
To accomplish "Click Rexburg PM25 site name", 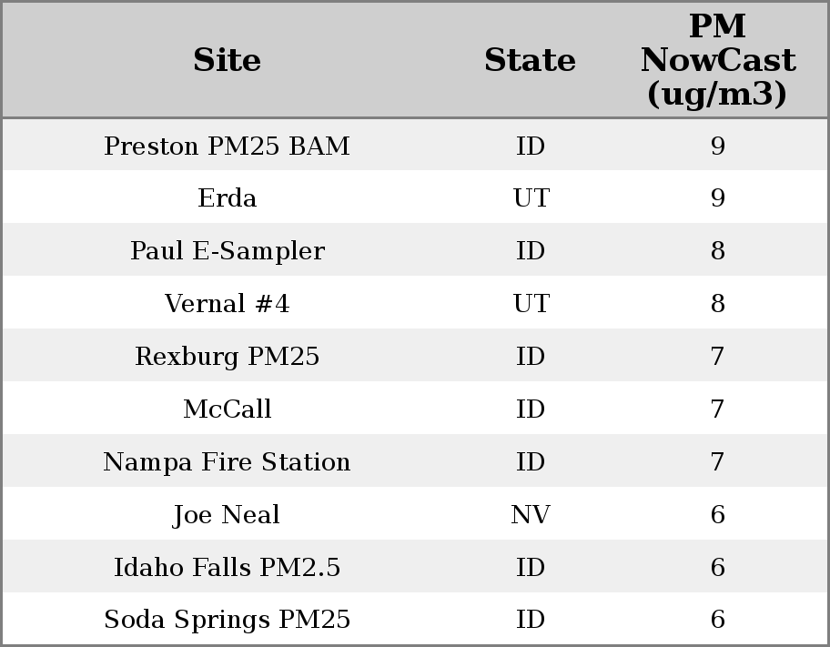I will [227, 357].
